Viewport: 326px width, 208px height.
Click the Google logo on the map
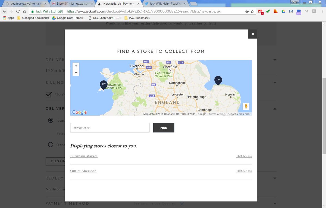(x=79, y=112)
